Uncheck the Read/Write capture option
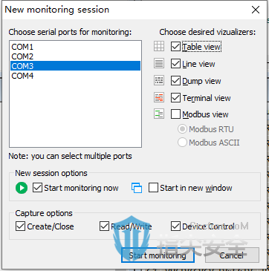 tap(104, 226)
